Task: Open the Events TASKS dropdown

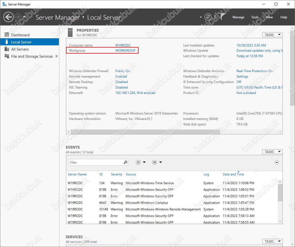Action: click(x=272, y=152)
